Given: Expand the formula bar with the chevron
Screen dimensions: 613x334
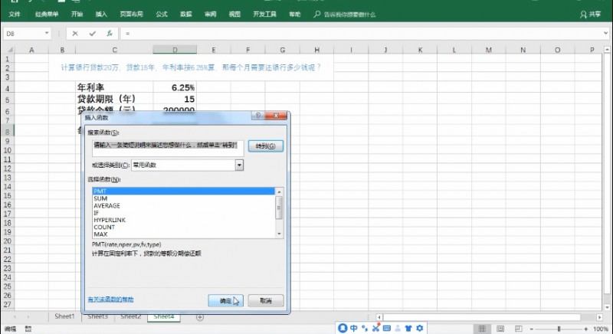Looking at the screenshot, I should [x=605, y=34].
